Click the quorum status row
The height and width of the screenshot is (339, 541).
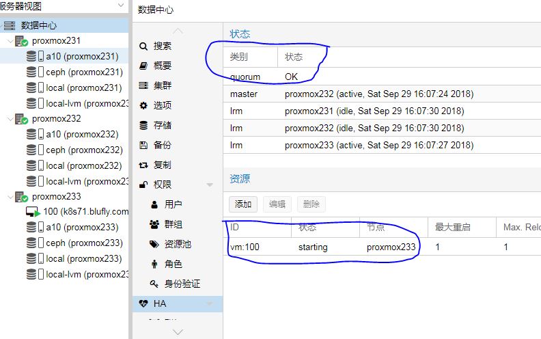(x=382, y=77)
